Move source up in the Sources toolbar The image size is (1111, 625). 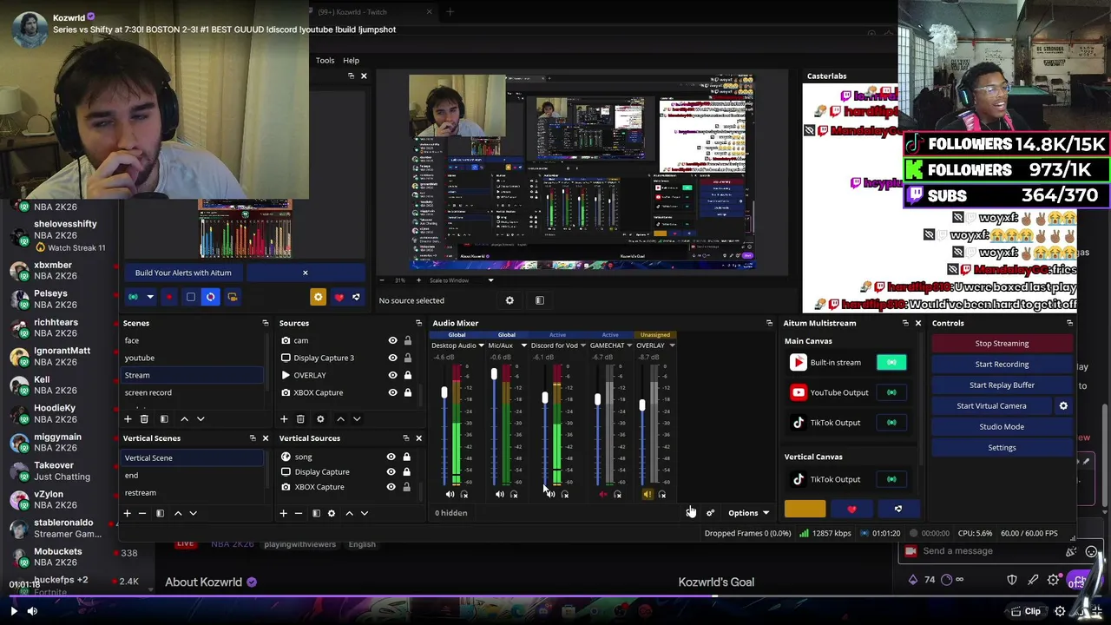(x=340, y=419)
